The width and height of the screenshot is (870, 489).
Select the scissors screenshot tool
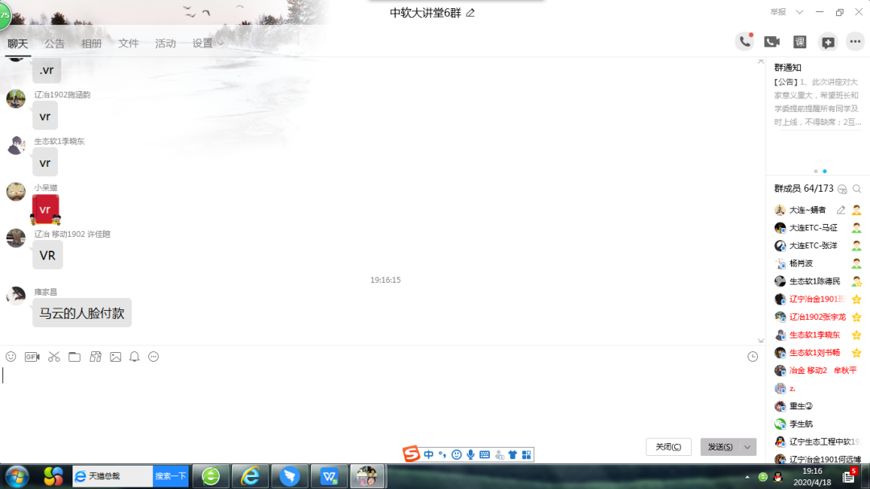pyautogui.click(x=54, y=357)
